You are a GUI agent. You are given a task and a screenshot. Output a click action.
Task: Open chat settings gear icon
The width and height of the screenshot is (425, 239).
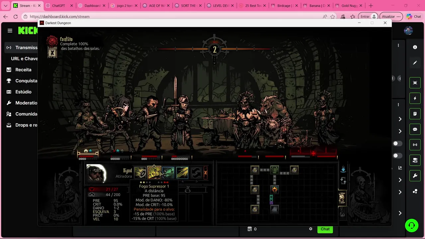point(311,229)
